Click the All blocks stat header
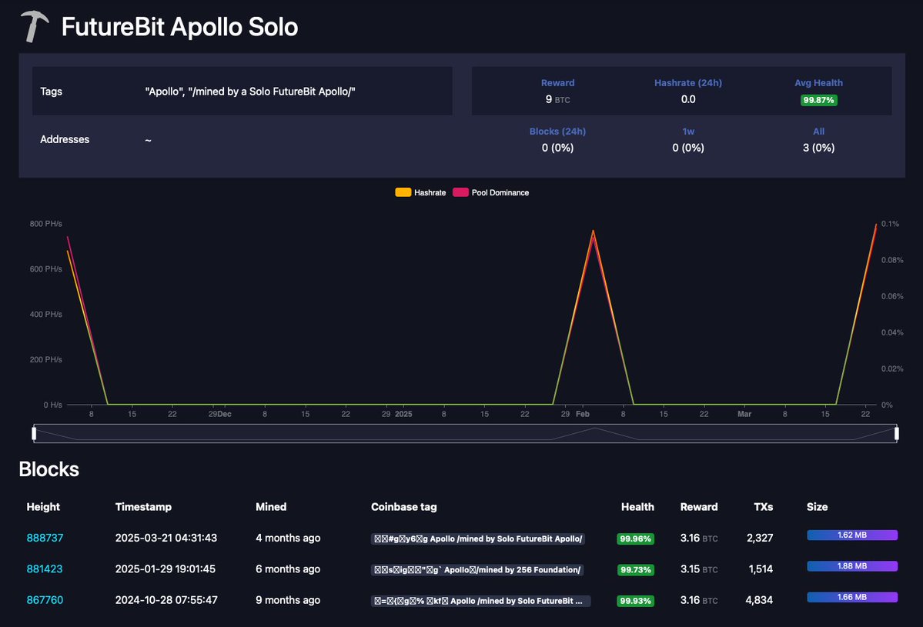The height and width of the screenshot is (627, 923). 818,131
